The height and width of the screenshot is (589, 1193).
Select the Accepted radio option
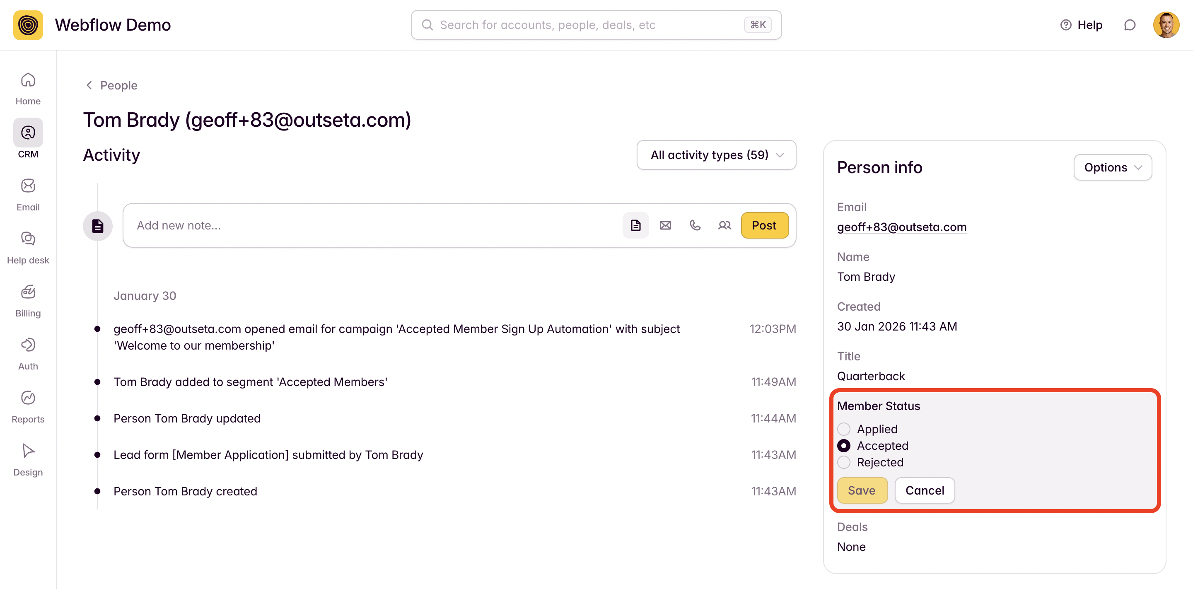844,445
